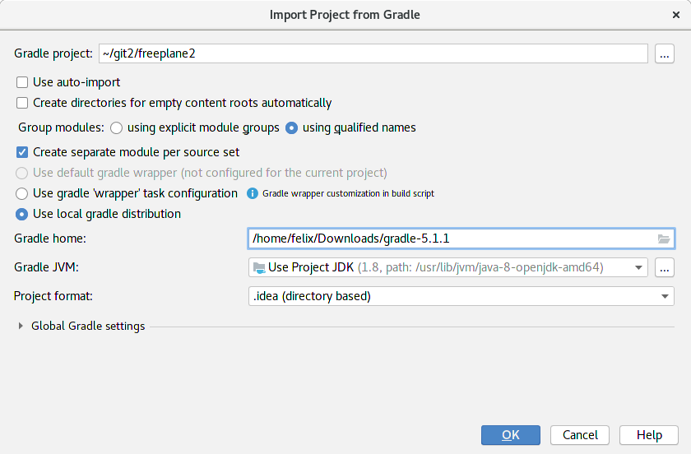Click the Cancel button
This screenshot has height=454, width=691.
pos(580,435)
